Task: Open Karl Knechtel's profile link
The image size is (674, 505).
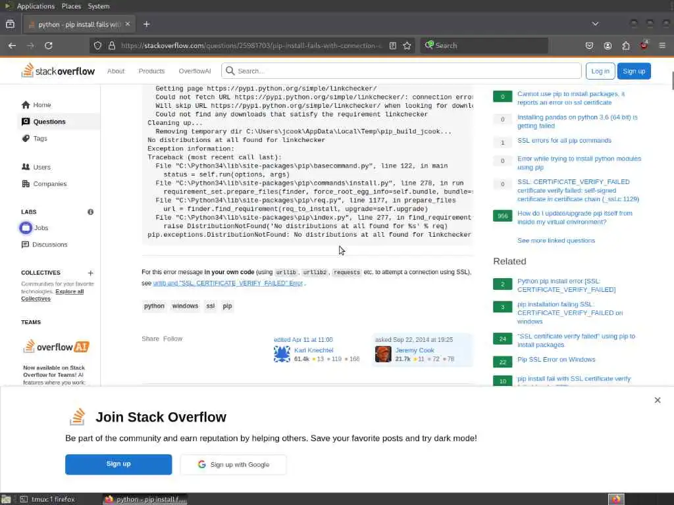Action: point(314,350)
